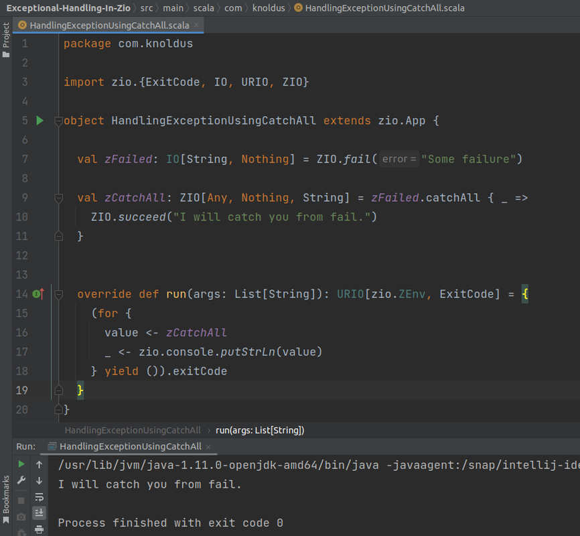Select the HandlingExceptionUsingCatchAll.scala editor tab
Viewport: 580px width, 536px height.
108,25
